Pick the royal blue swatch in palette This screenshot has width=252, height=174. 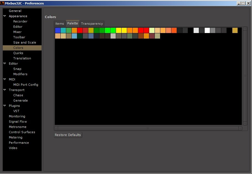[58, 30]
